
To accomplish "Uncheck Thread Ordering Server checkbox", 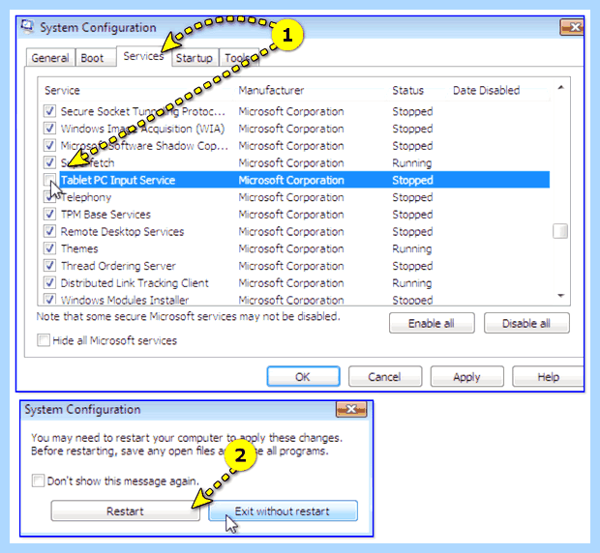I will pyautogui.click(x=49, y=266).
